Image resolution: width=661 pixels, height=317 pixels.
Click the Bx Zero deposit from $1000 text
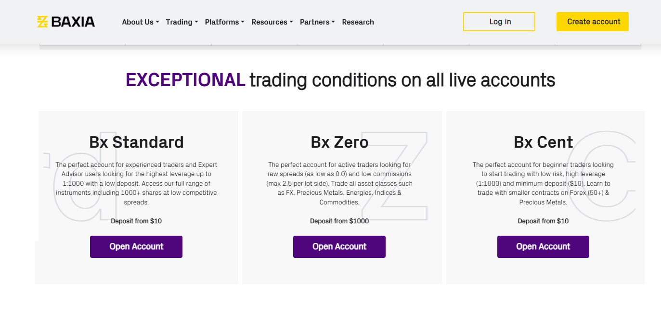[339, 221]
